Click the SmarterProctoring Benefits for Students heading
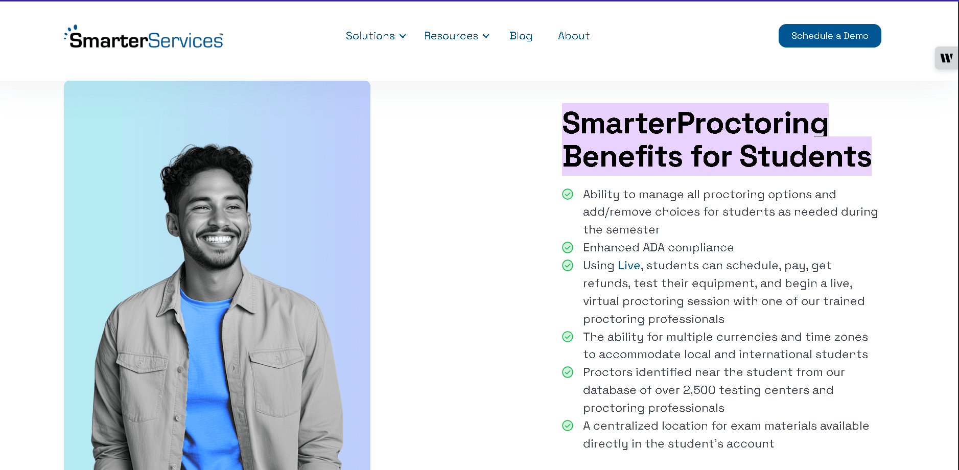This screenshot has height=470, width=959. click(716, 139)
